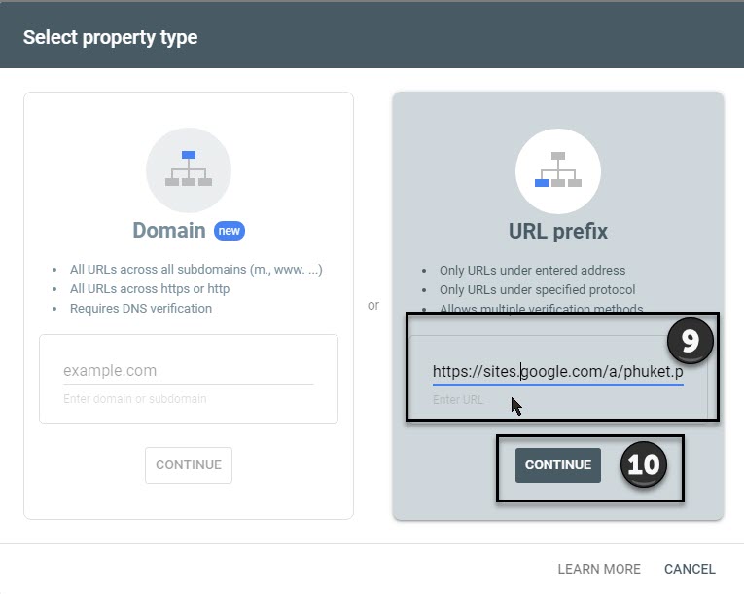Click the 'Enter URL' hint text

pos(458,400)
